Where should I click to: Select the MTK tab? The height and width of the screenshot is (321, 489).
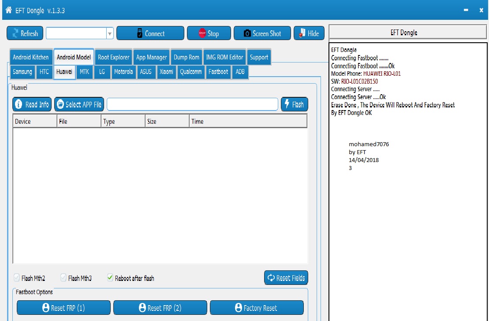(85, 72)
